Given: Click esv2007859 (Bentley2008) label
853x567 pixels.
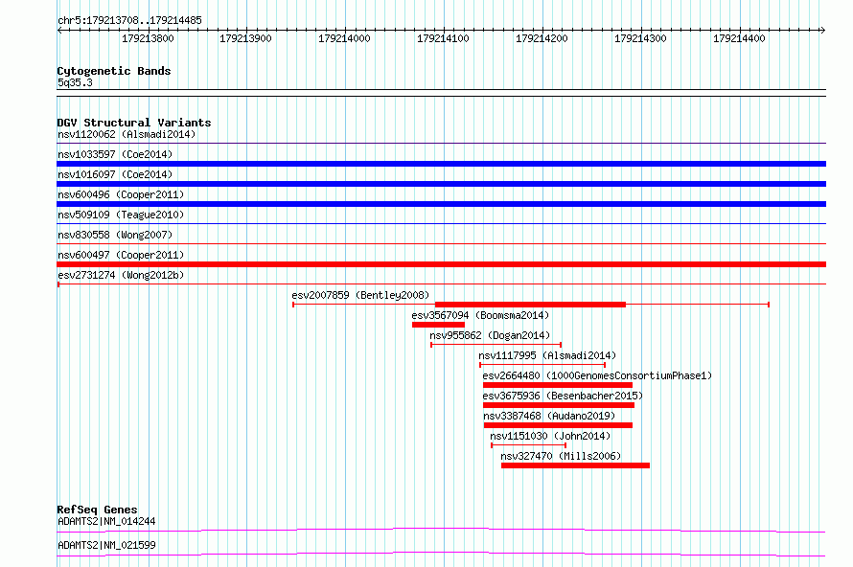Looking at the screenshot, I should 360,295.
